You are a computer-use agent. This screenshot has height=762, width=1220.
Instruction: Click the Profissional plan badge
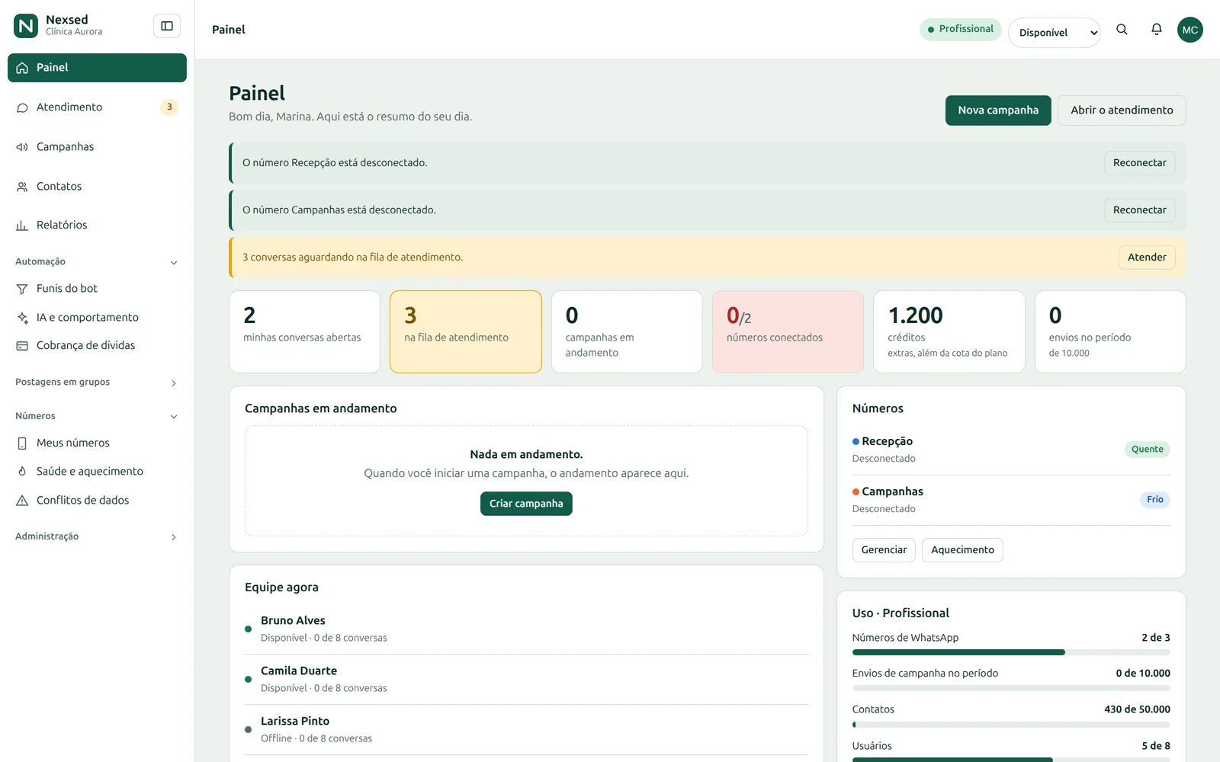[960, 29]
